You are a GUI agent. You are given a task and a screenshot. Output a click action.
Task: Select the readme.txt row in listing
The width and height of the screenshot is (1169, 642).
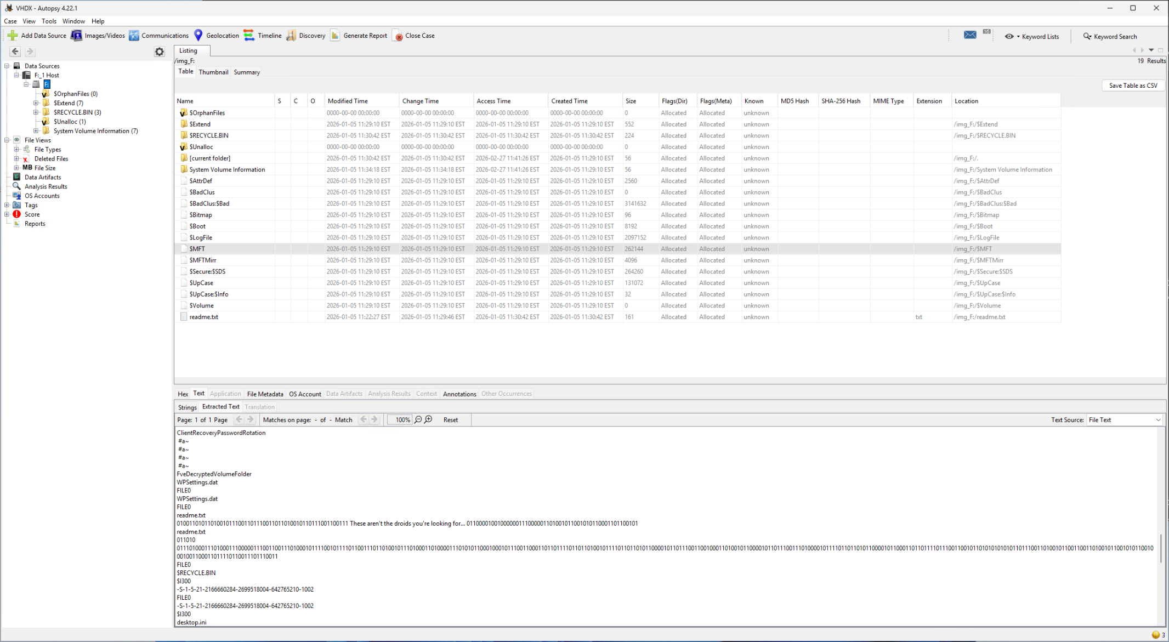click(x=204, y=317)
